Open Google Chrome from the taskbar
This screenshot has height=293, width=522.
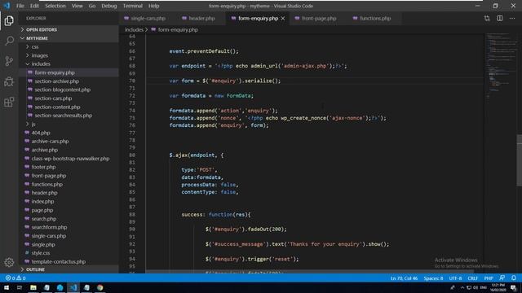(x=100, y=287)
